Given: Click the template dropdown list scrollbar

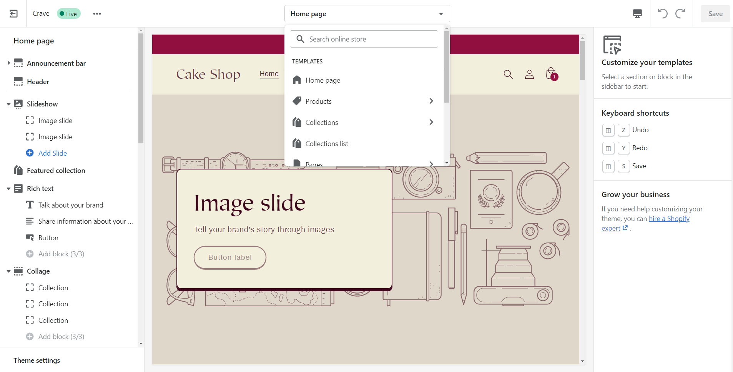Looking at the screenshot, I should [x=447, y=67].
